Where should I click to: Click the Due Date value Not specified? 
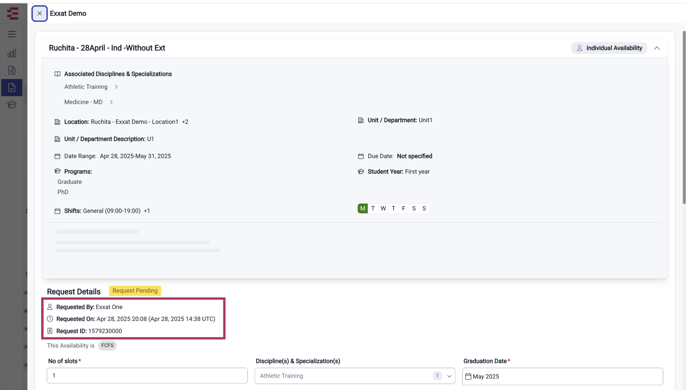(x=415, y=156)
